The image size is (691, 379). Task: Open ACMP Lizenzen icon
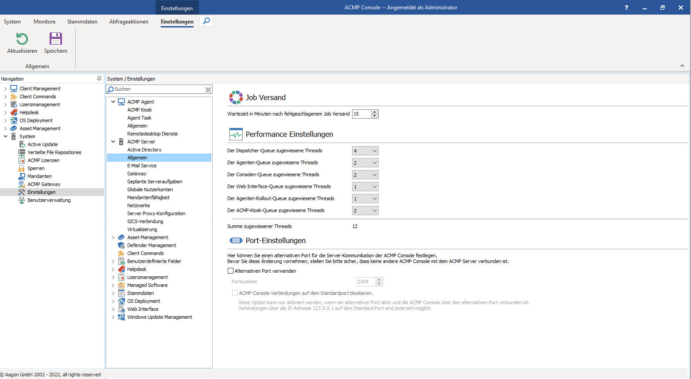pos(22,160)
